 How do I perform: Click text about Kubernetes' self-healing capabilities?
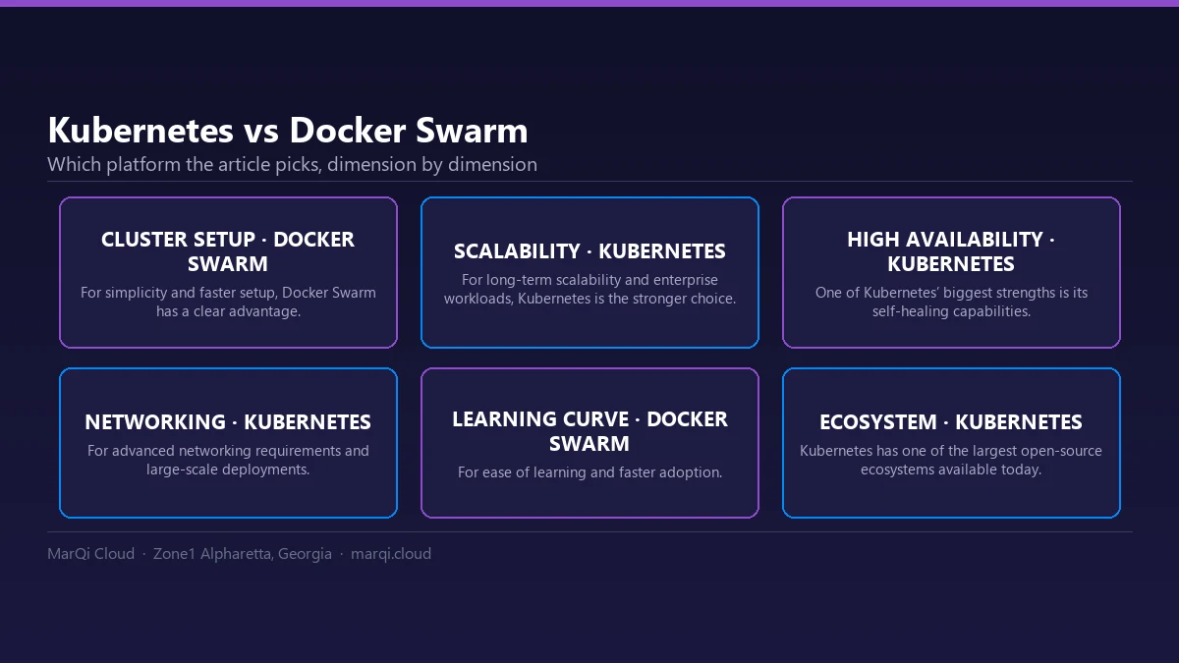[951, 302]
